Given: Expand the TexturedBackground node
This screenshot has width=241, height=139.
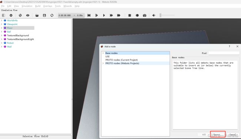Looking at the screenshot, I should 1,35.
